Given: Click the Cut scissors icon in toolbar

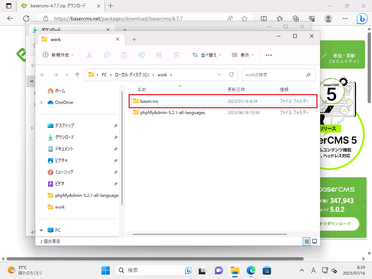Looking at the screenshot, I should pos(89,55).
